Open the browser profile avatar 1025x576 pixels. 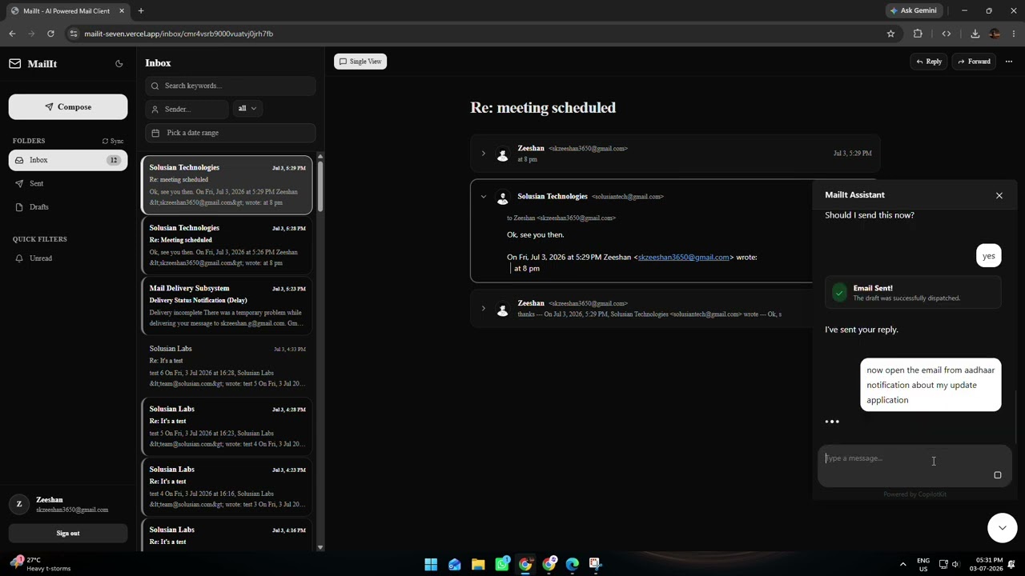click(x=995, y=34)
